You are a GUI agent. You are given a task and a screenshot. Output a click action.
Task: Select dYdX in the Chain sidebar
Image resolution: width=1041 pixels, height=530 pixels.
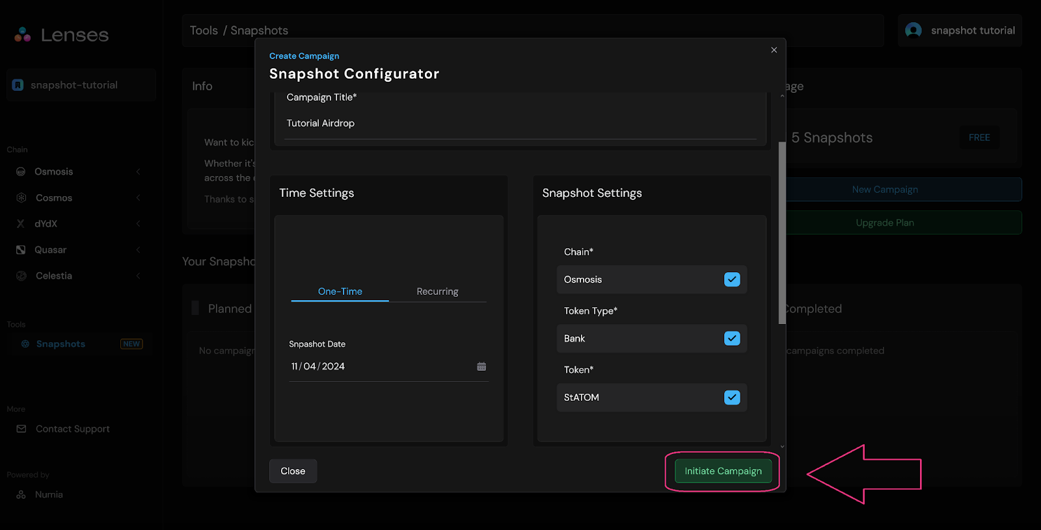(46, 223)
